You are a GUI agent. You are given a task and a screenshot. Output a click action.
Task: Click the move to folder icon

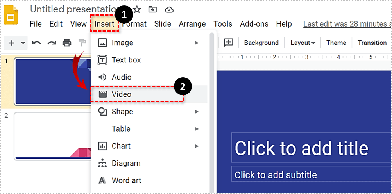pos(153,9)
